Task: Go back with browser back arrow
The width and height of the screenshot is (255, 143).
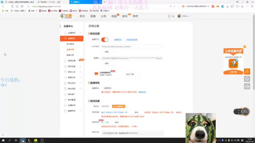Action: (x=3, y=6)
